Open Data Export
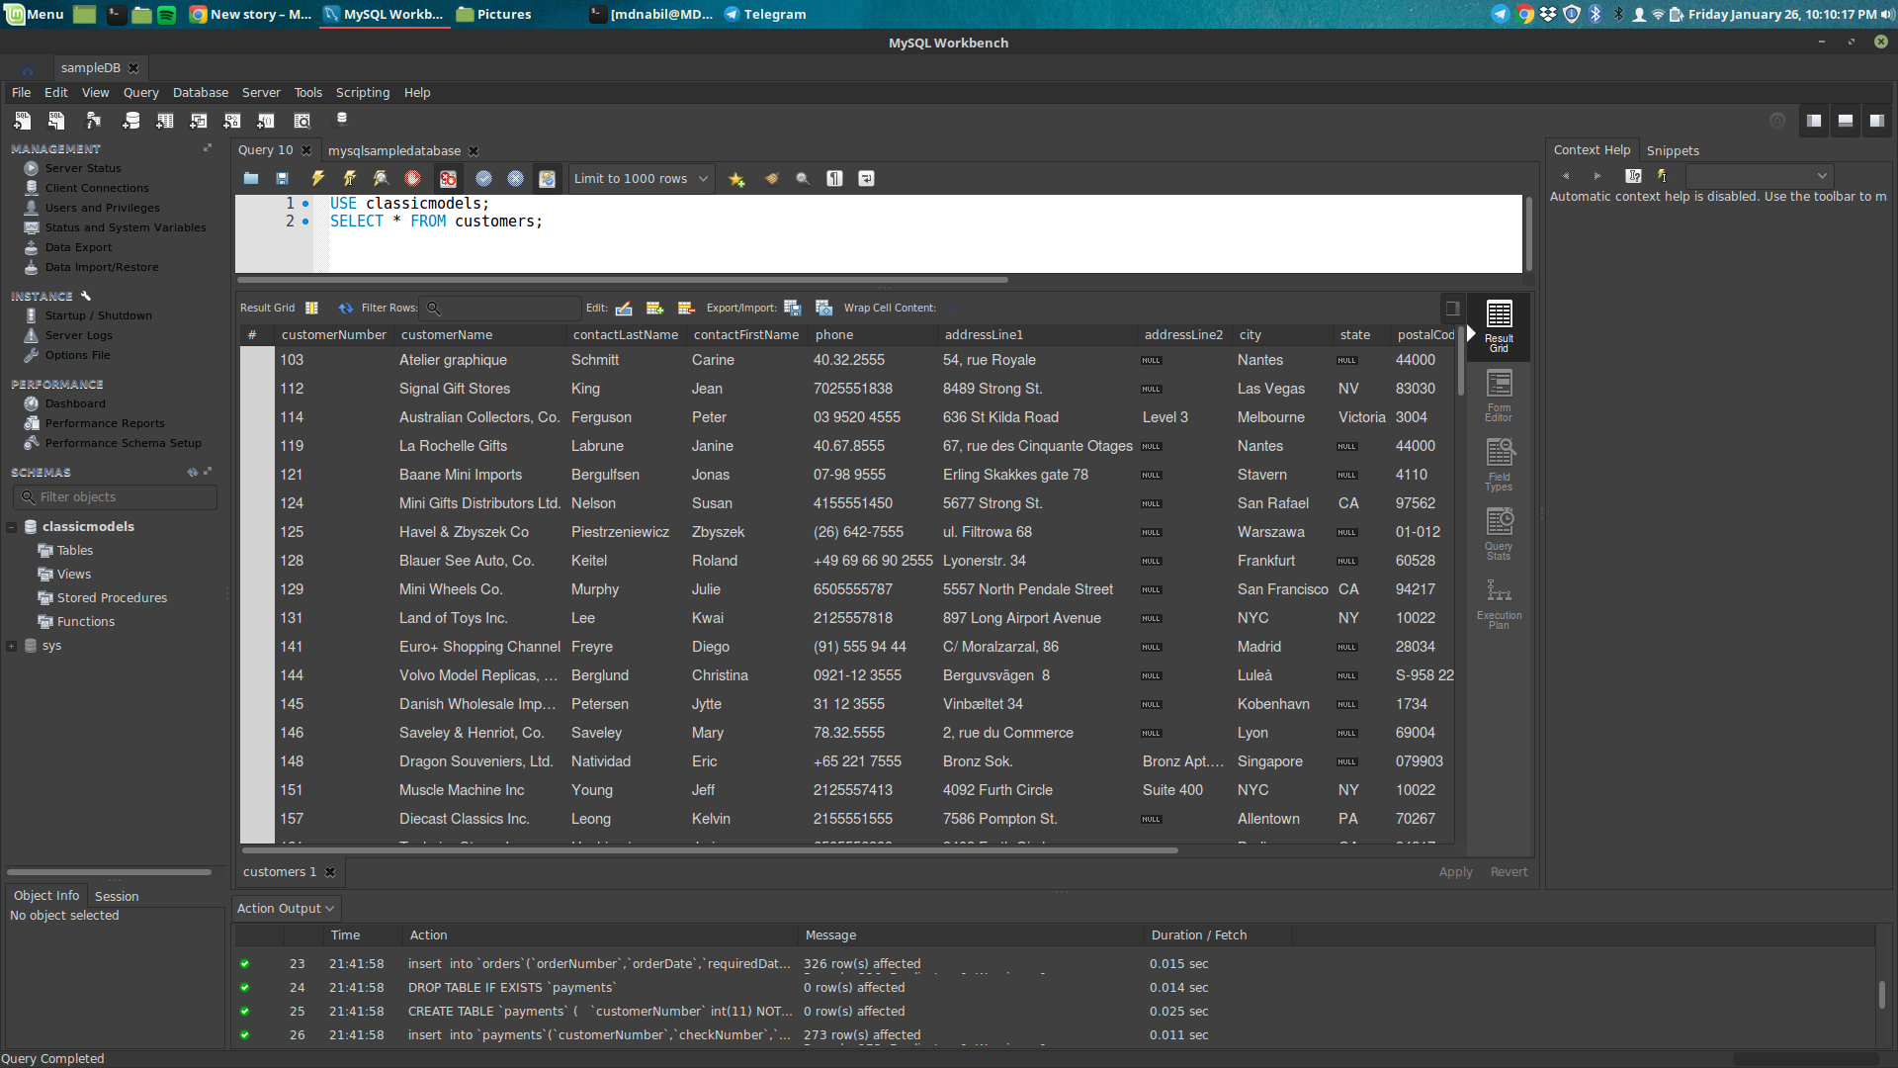The image size is (1898, 1068). (78, 247)
